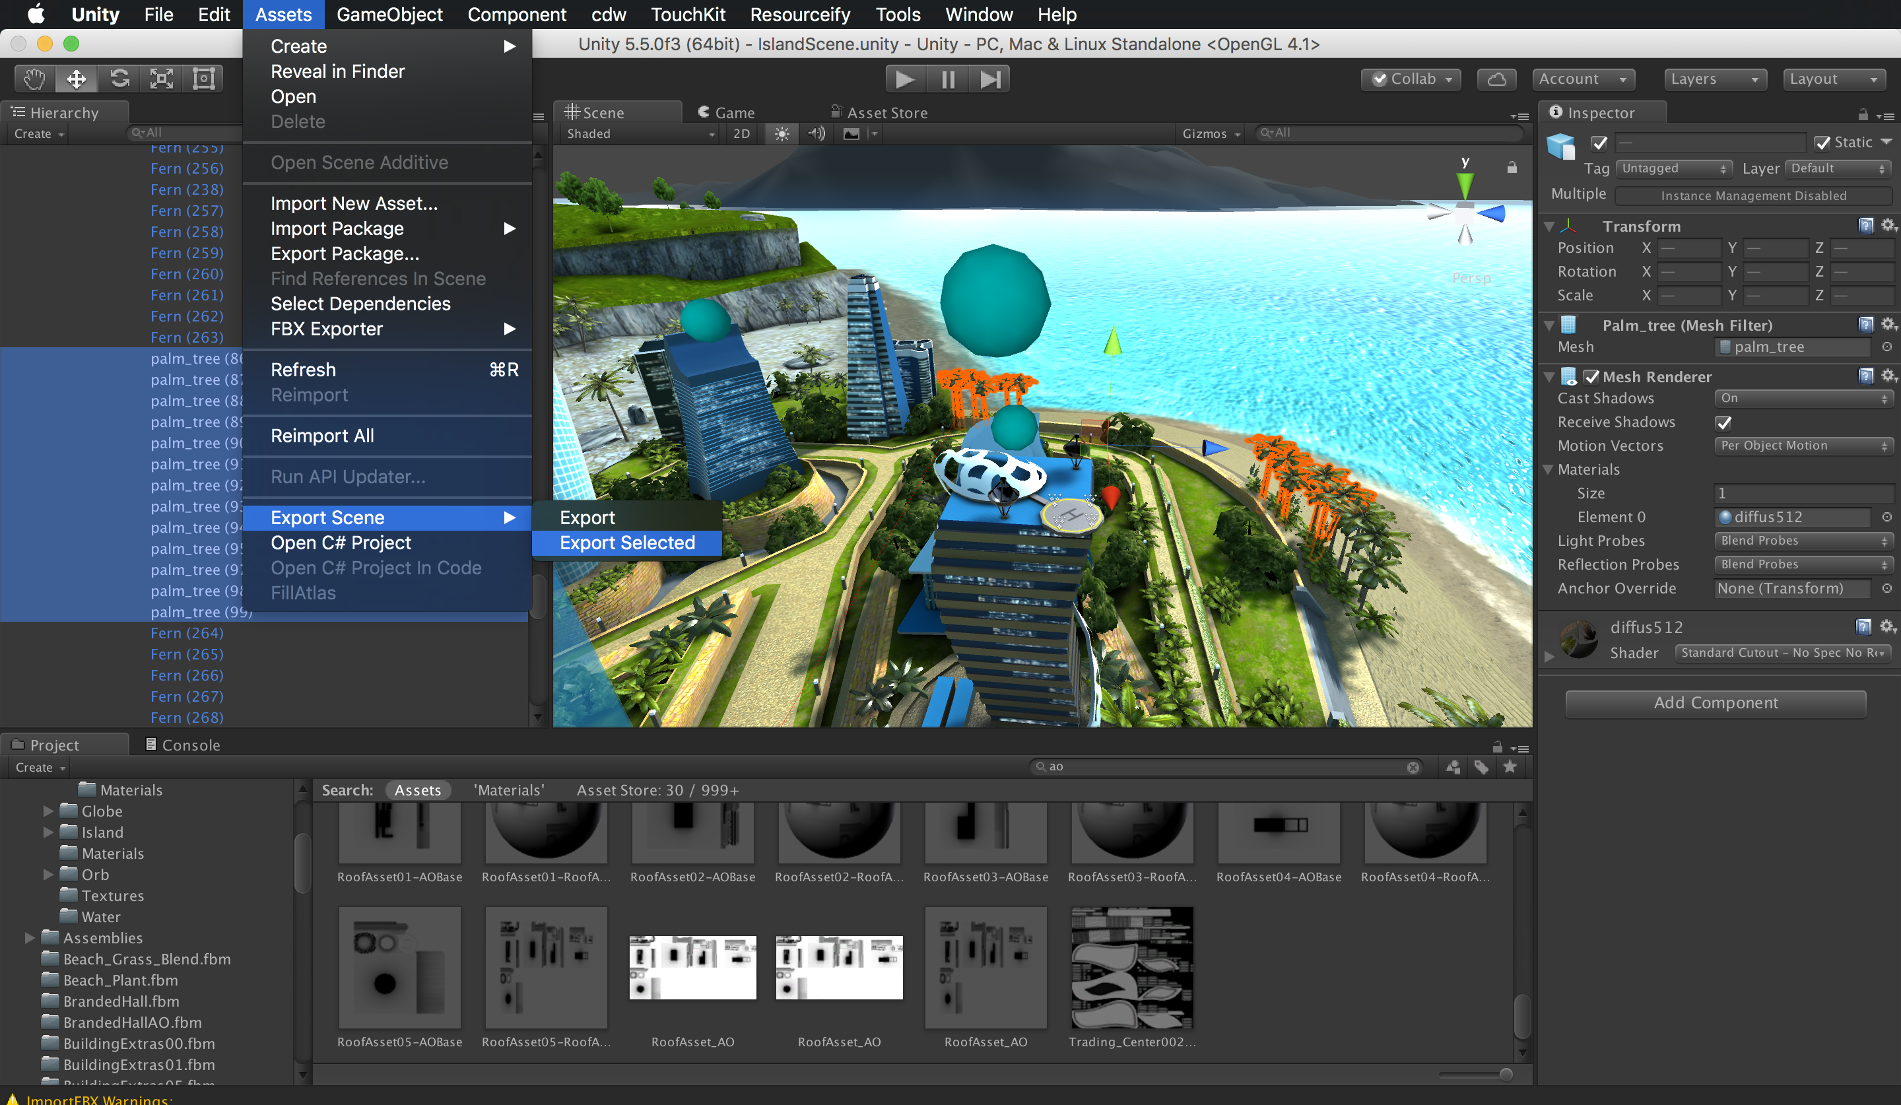Open the cloud services icon

1496,79
